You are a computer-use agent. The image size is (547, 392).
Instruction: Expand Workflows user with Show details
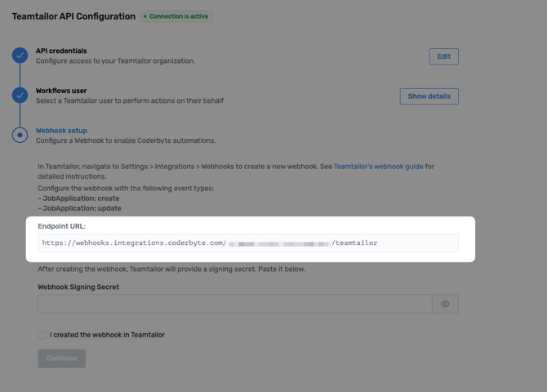429,96
